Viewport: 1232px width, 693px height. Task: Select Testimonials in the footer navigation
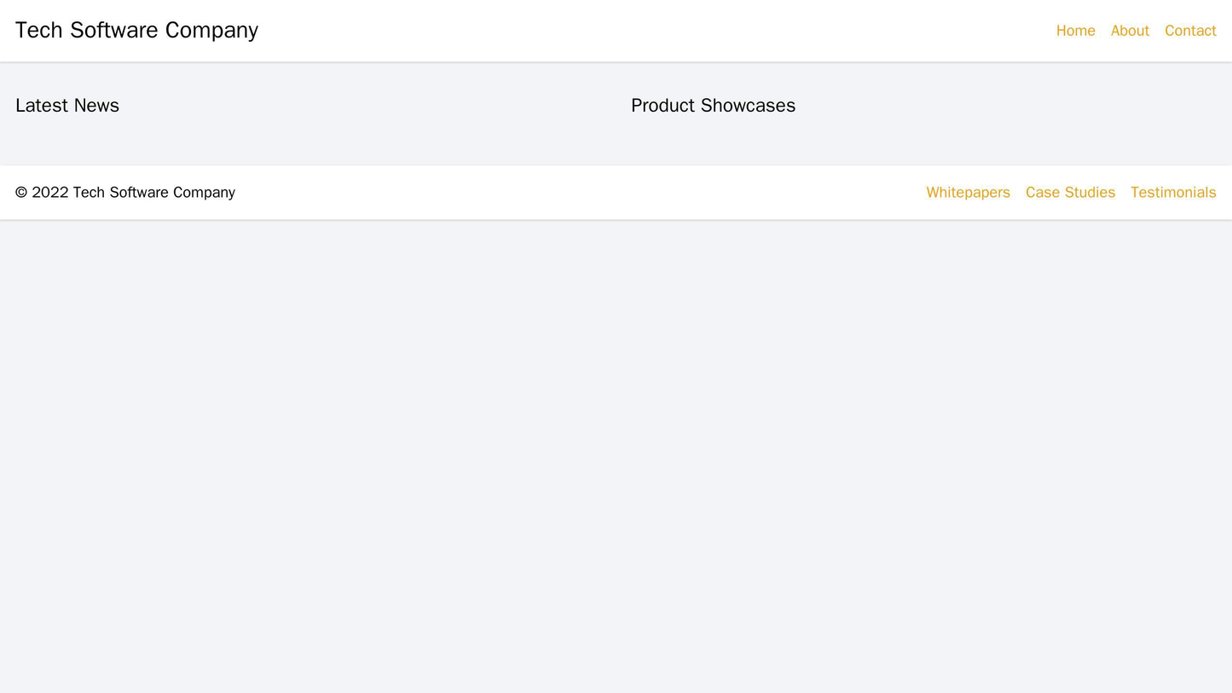1173,193
